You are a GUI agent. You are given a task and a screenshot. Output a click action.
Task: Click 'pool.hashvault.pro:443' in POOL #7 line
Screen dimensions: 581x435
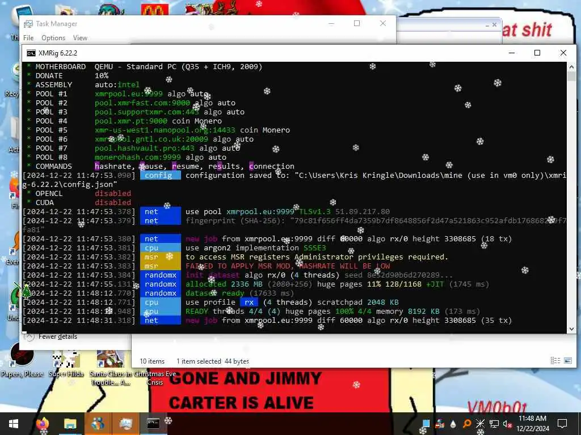tap(145, 148)
